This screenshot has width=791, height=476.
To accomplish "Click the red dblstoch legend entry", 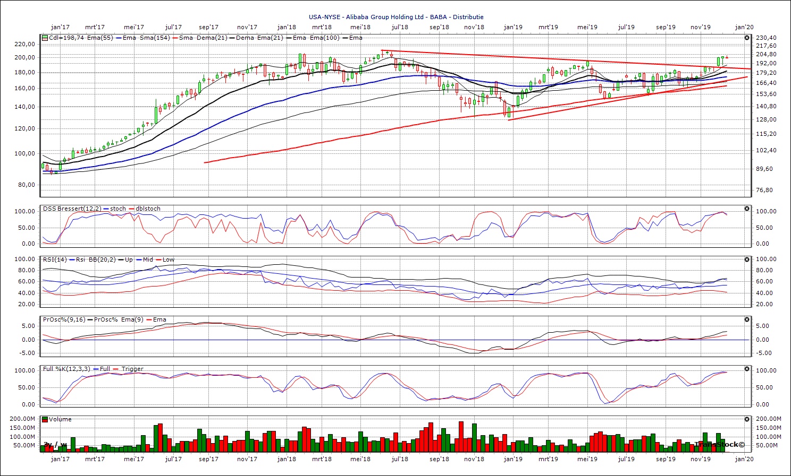I will coord(144,209).
